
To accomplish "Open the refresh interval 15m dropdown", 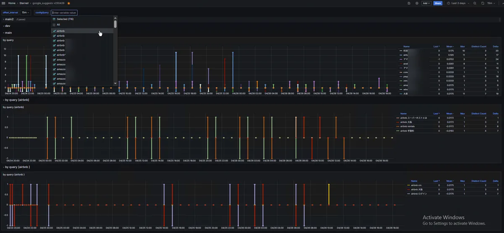I will (491, 3).
